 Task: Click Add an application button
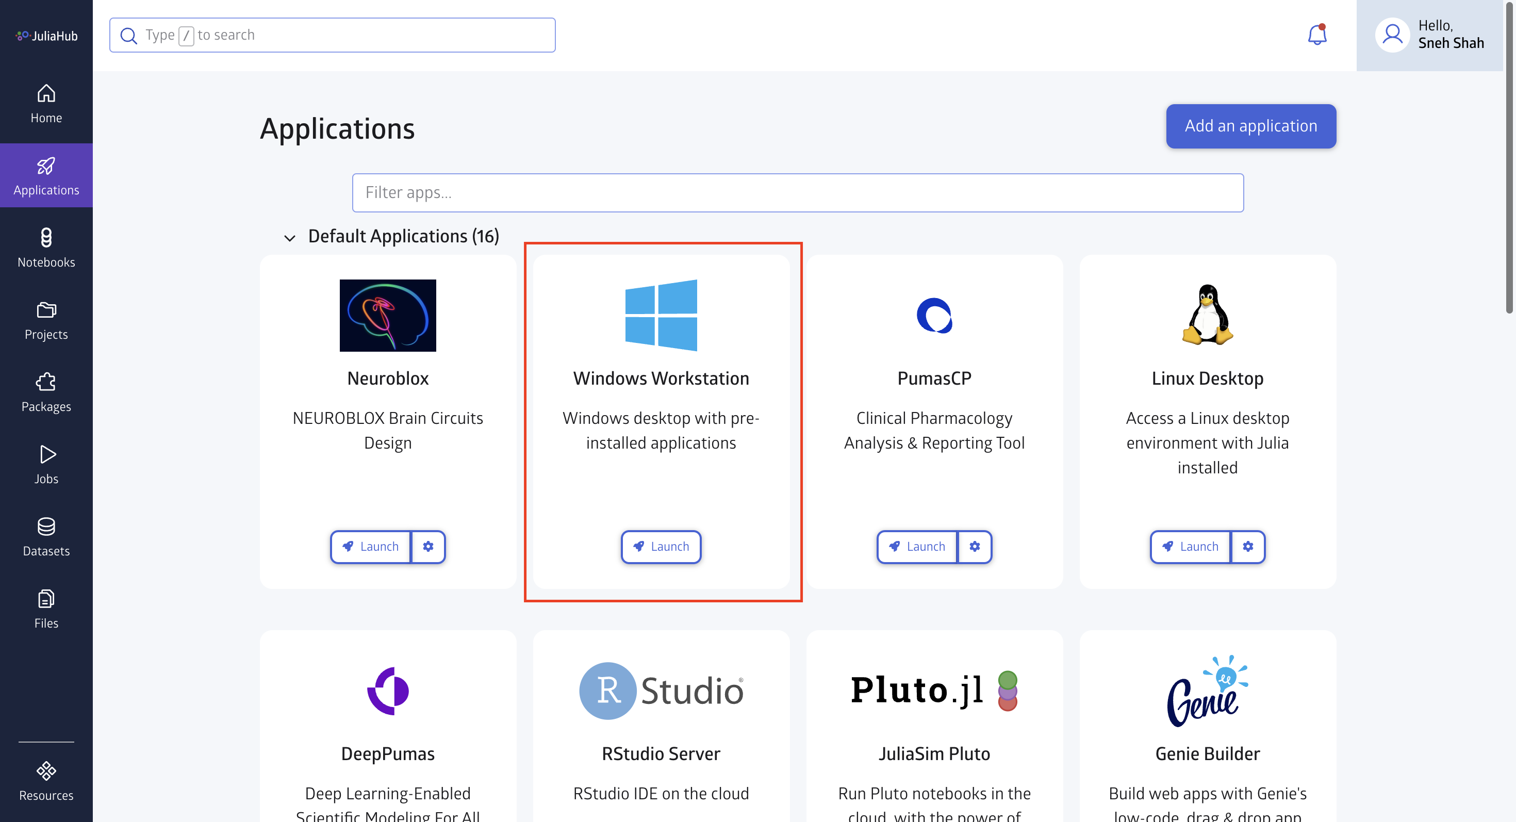1250,126
